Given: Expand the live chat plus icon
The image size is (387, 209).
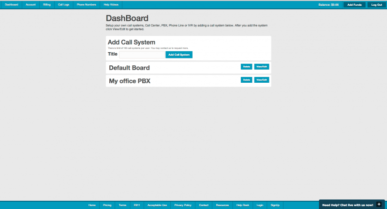Looking at the screenshot, I should click(379, 205).
